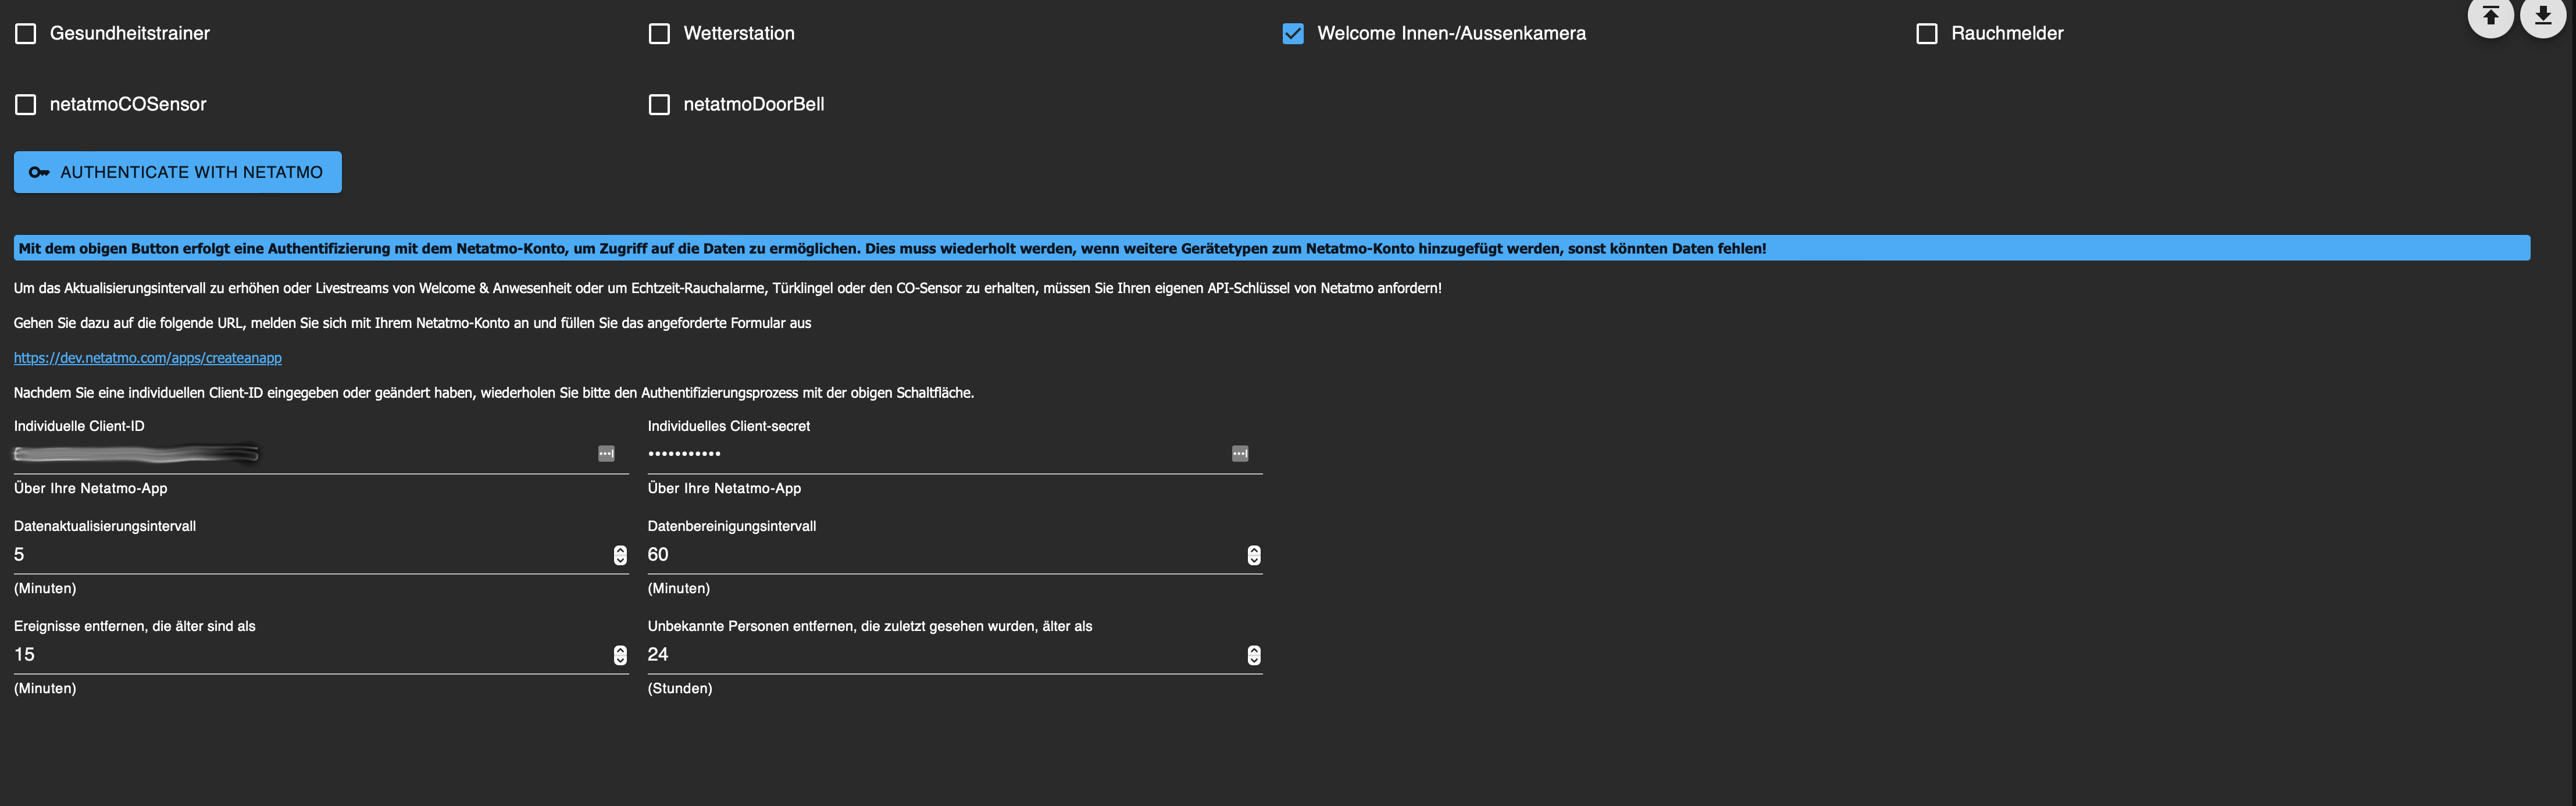Click the upload settings arrow icon
Image resolution: width=2576 pixels, height=806 pixels.
pos(2490,15)
